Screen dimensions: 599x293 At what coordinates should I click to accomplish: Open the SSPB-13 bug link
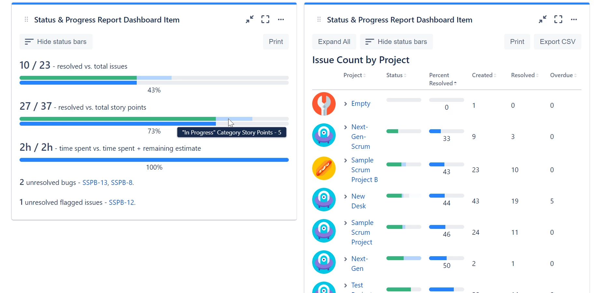pyautogui.click(x=95, y=183)
